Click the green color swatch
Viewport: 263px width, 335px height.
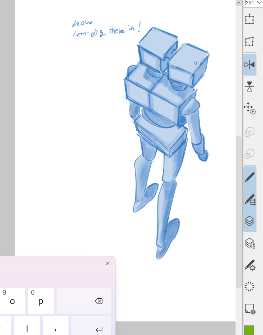pos(249,330)
